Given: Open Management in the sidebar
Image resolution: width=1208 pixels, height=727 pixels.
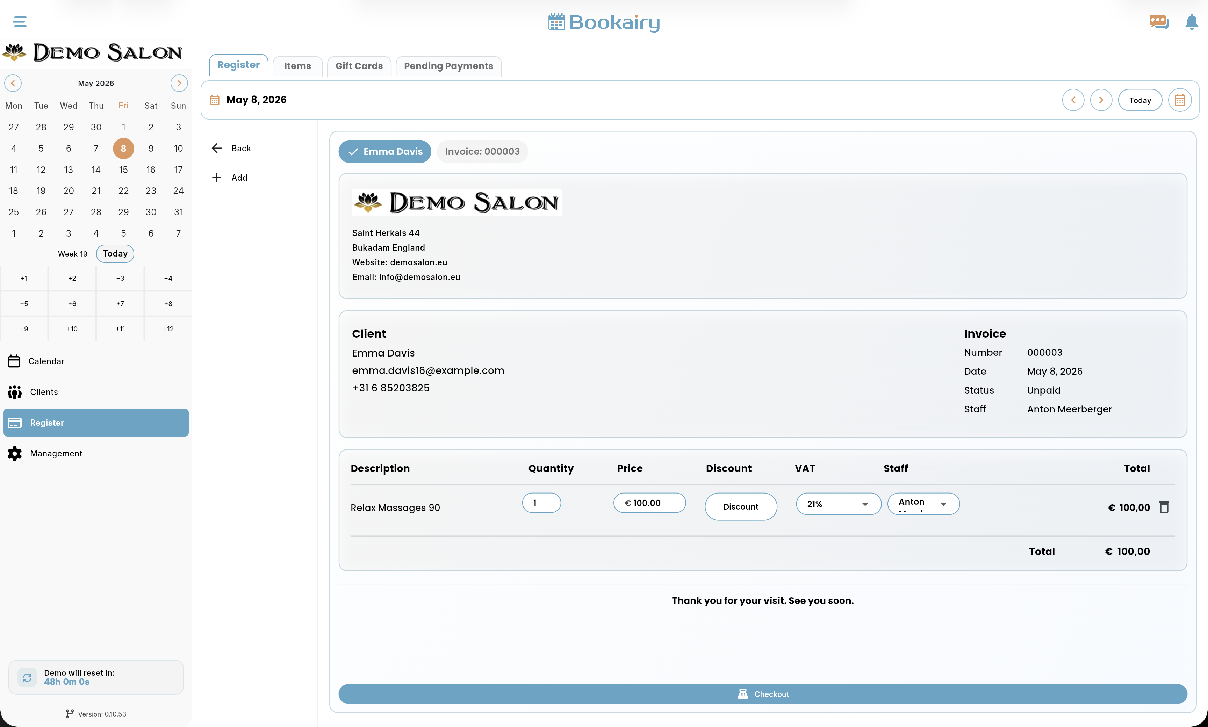Looking at the screenshot, I should pos(96,454).
